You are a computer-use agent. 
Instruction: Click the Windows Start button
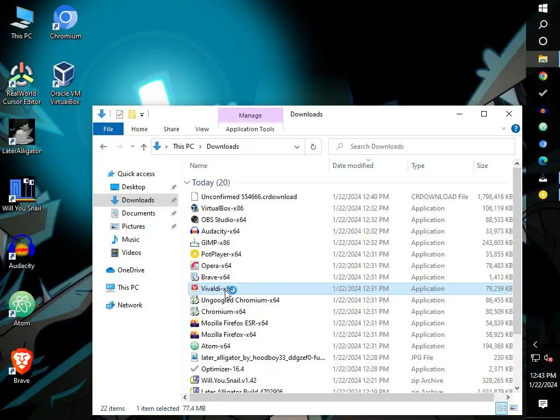(543, 8)
